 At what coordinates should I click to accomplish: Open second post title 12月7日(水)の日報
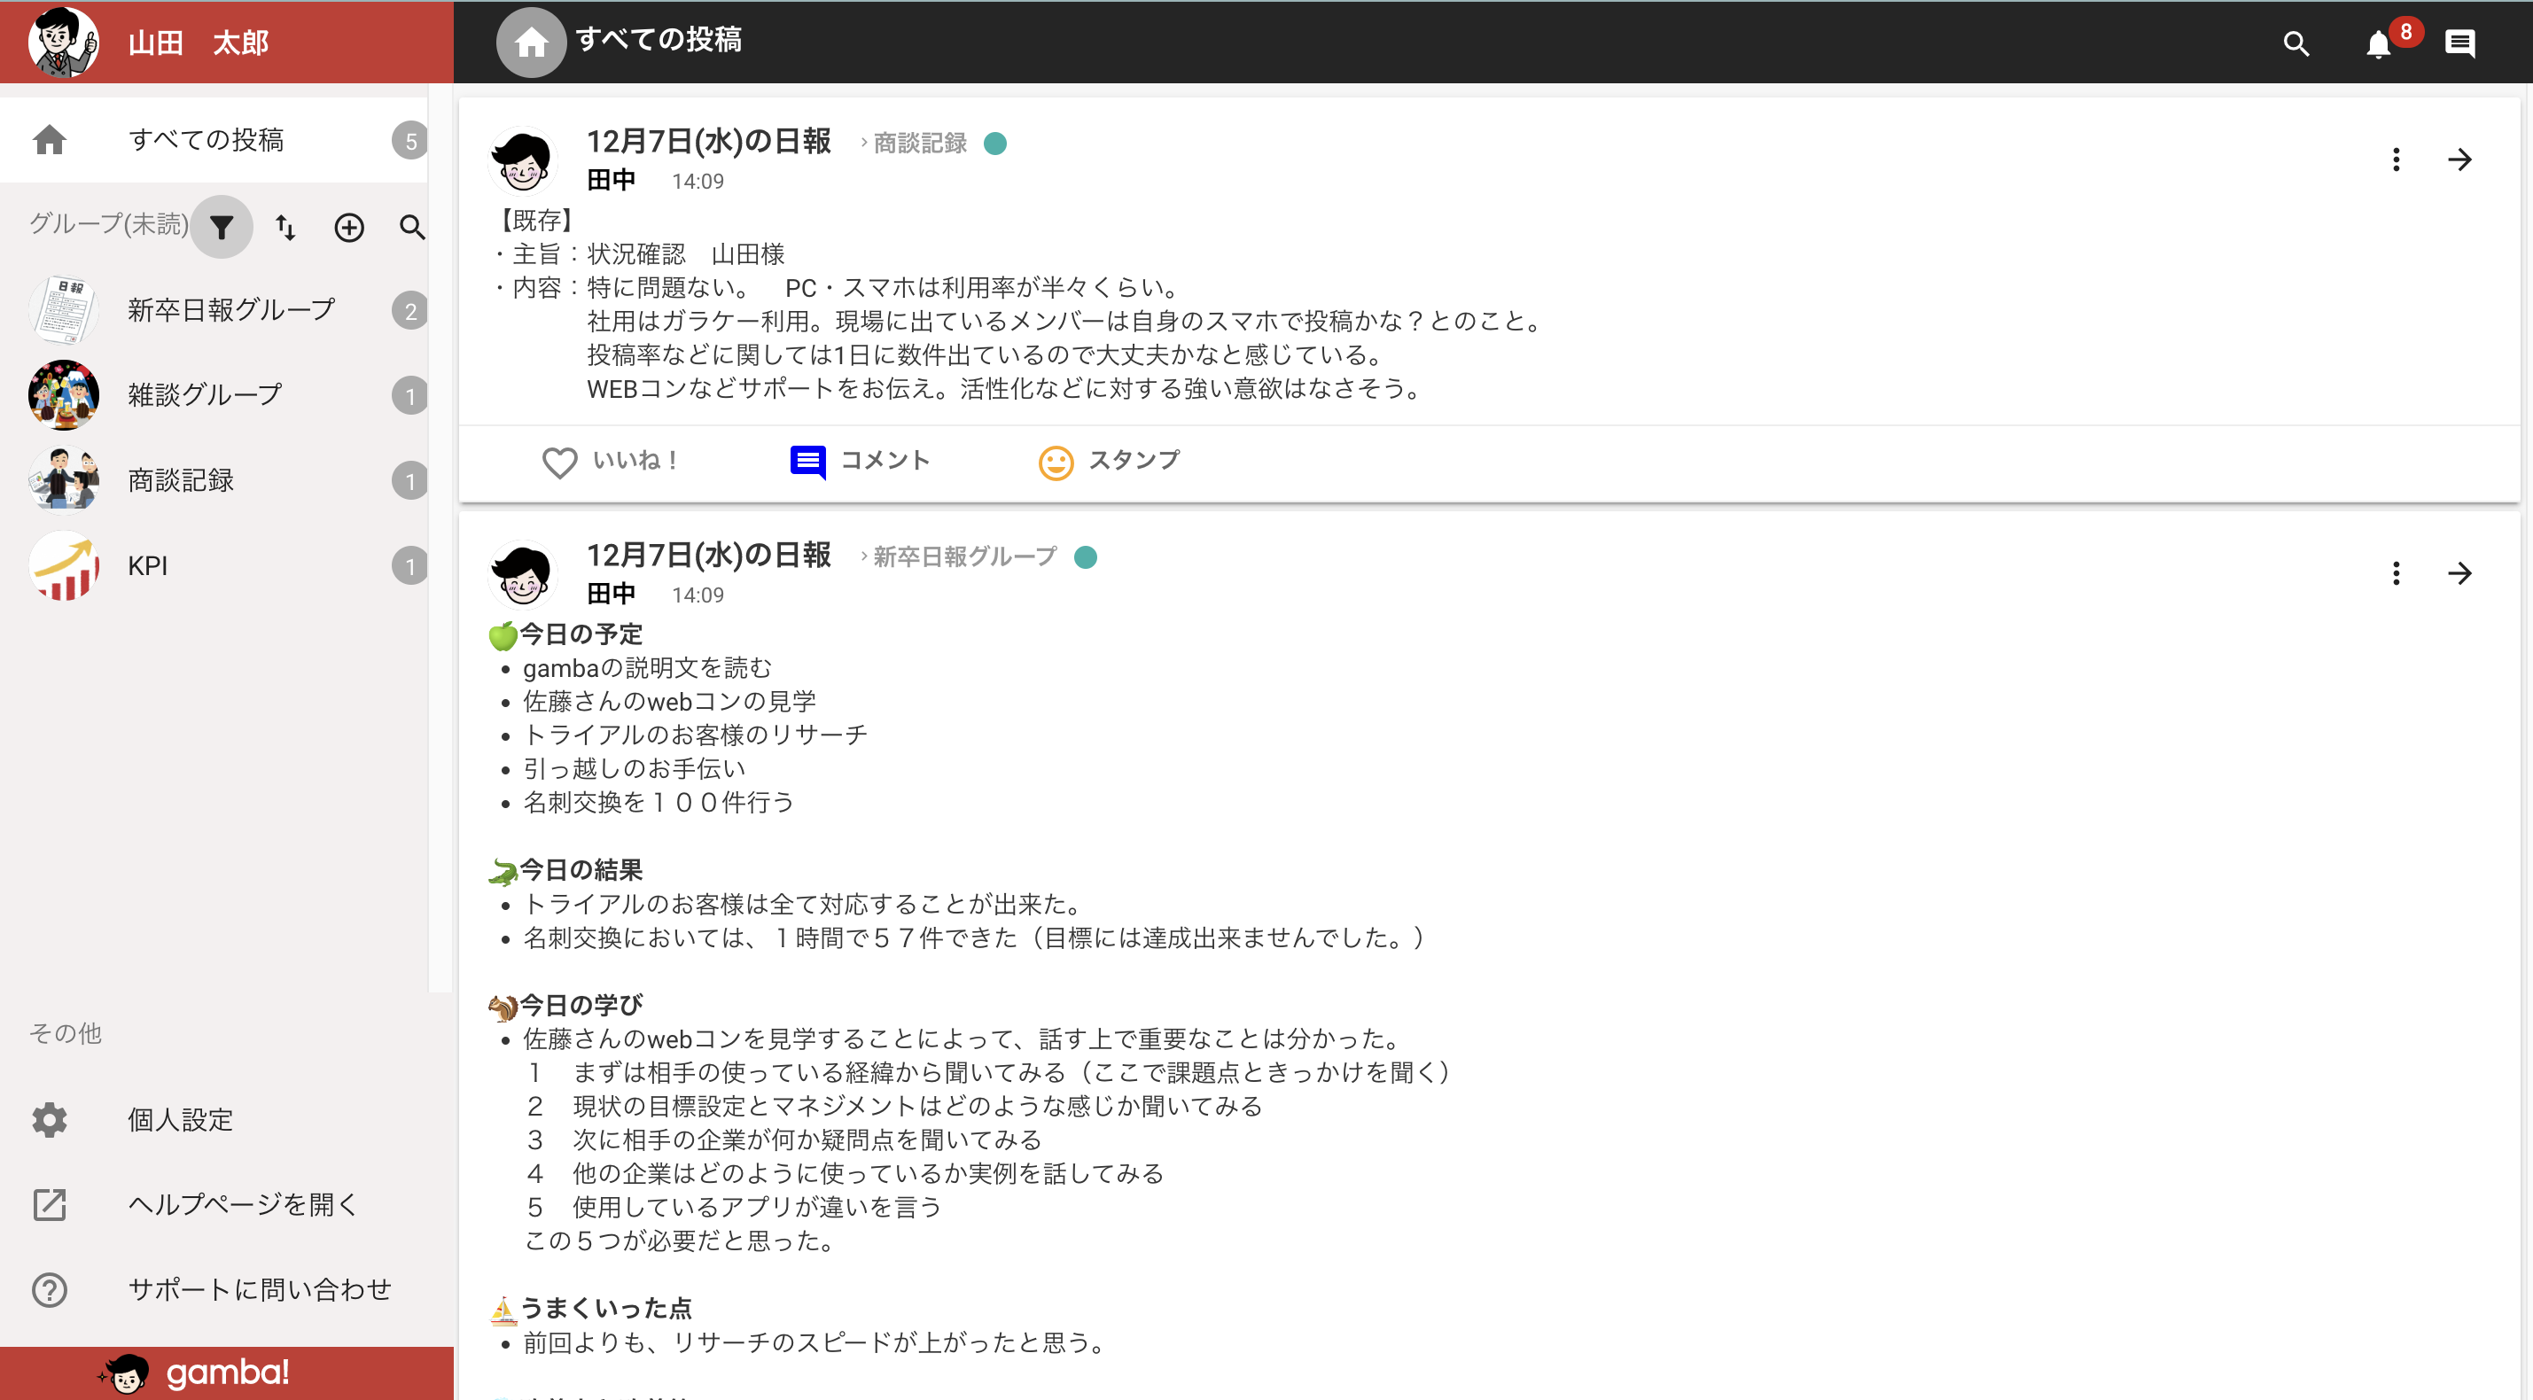click(x=709, y=556)
